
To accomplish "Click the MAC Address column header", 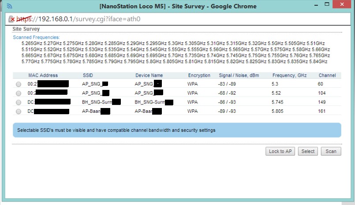I will click(x=43, y=75).
